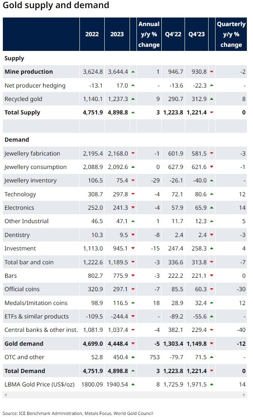Click the Total Demand row label

click(x=25, y=371)
